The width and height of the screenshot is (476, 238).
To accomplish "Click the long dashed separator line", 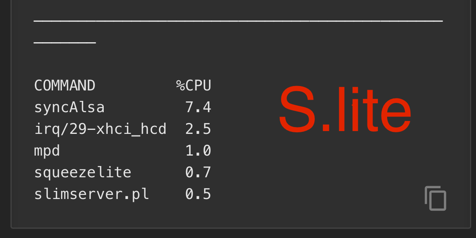I will (238, 20).
